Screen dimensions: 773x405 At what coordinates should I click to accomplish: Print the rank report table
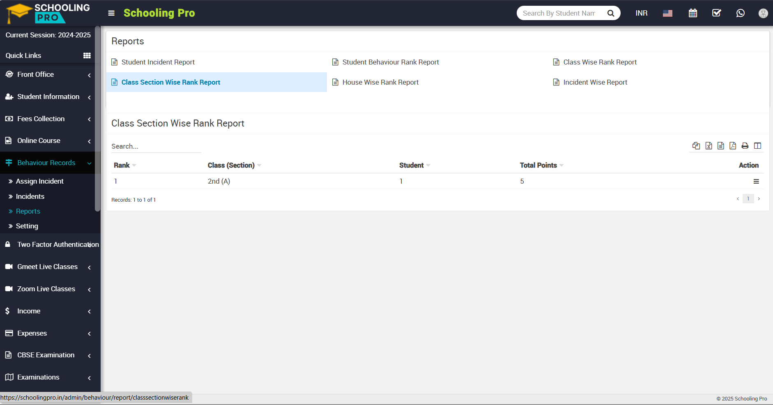[x=745, y=146]
